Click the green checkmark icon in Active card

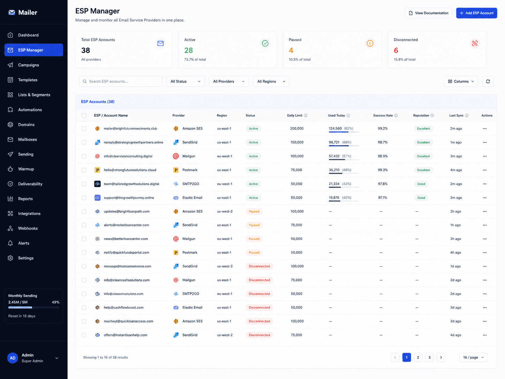tap(265, 43)
